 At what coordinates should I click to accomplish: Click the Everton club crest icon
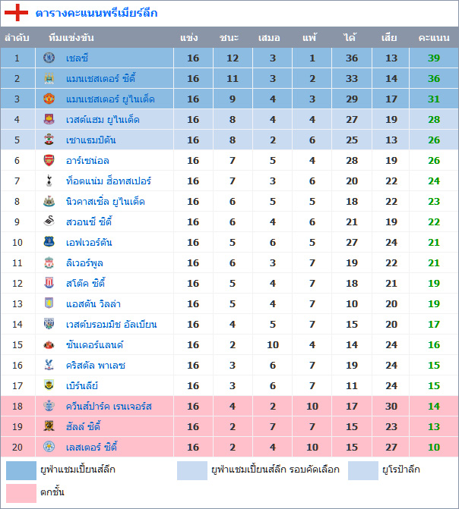(x=49, y=242)
